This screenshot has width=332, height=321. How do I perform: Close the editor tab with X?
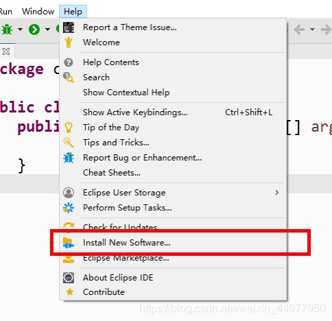[x=6, y=51]
